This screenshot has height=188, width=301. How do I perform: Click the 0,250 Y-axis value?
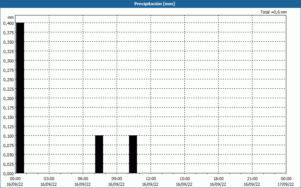coord(8,80)
